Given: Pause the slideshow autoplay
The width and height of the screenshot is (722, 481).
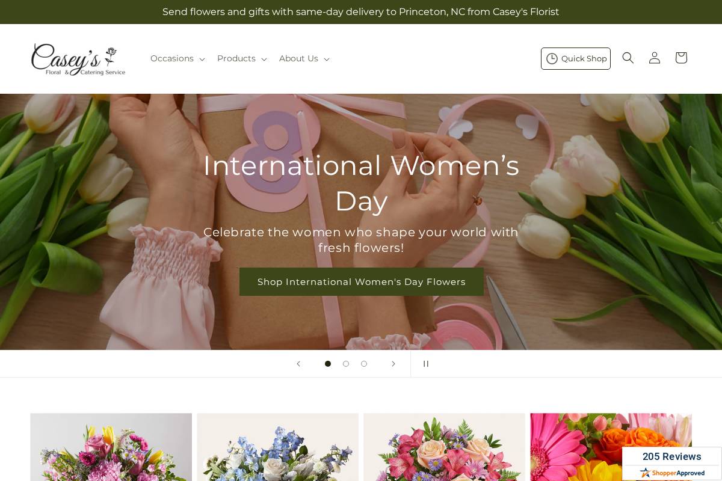Looking at the screenshot, I should click(426, 364).
